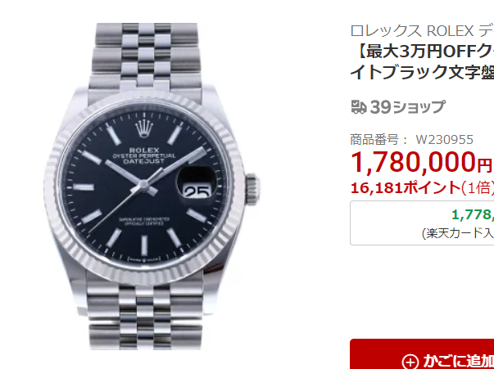Click the 39ショップ delivery truck icon
This screenshot has height=369, width=494.
pyautogui.click(x=359, y=107)
